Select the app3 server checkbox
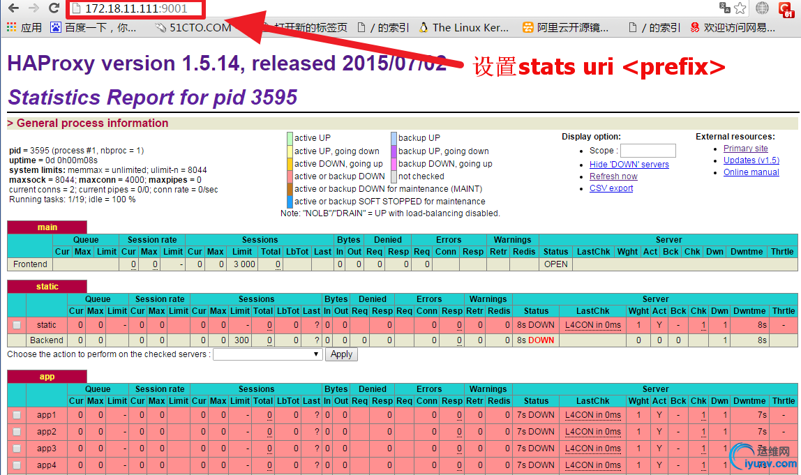Screen dimensions: 801x475 pos(17,448)
